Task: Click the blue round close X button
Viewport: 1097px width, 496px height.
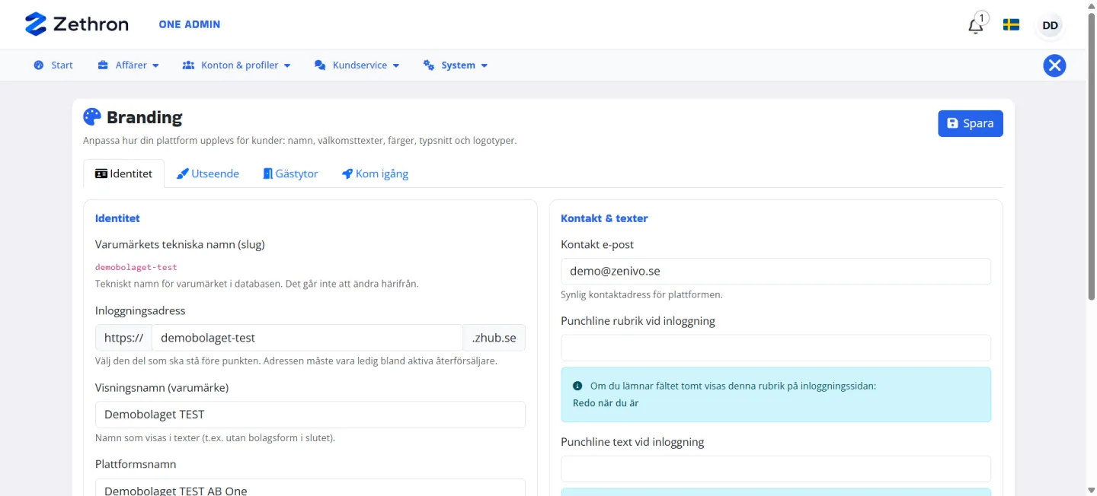Action: tap(1054, 65)
